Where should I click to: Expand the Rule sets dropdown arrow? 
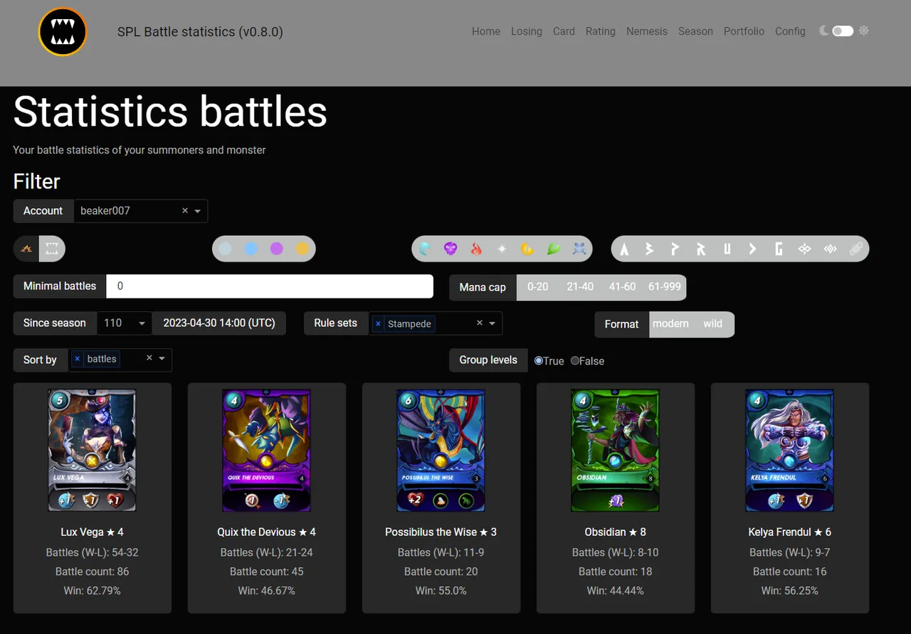click(x=492, y=323)
